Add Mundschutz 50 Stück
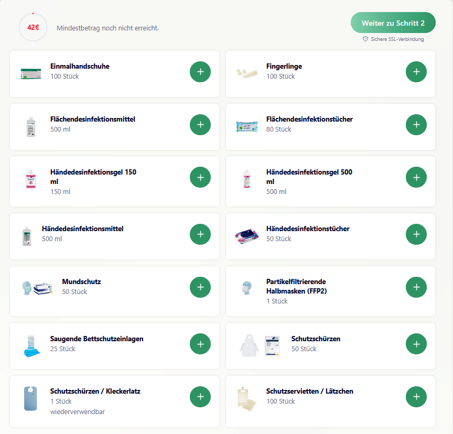 (200, 287)
